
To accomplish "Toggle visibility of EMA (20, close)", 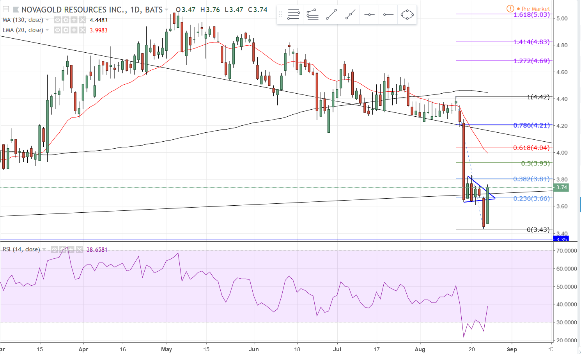I will [x=58, y=30].
